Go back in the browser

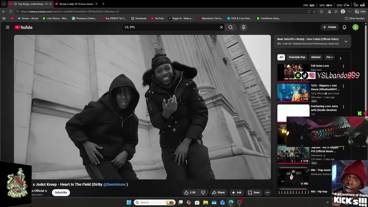coord(4,11)
